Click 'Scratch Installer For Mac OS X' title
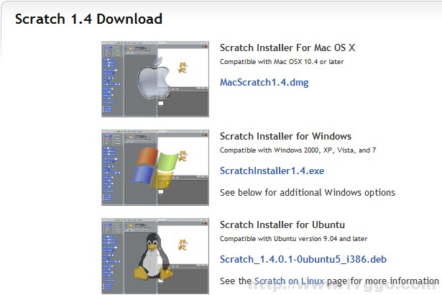442x295 pixels. click(x=287, y=48)
